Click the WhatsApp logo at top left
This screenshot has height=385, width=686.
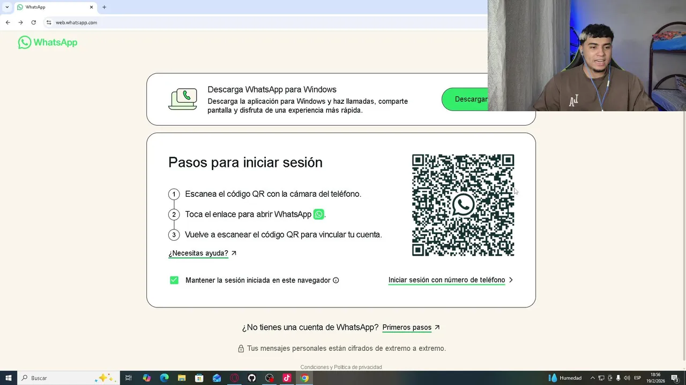click(x=48, y=42)
